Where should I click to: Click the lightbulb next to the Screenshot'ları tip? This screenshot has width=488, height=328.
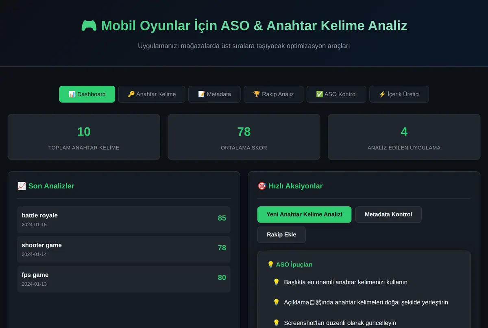point(277,323)
